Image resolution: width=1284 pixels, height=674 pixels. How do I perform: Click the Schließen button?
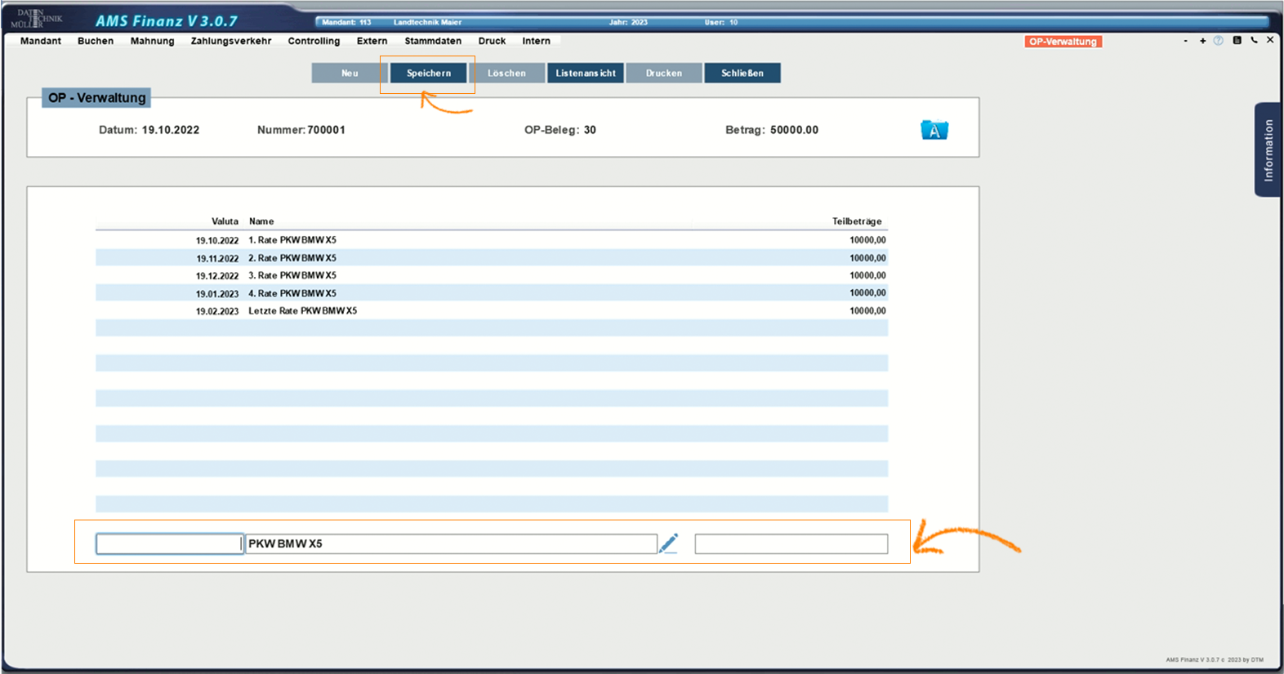click(x=742, y=73)
